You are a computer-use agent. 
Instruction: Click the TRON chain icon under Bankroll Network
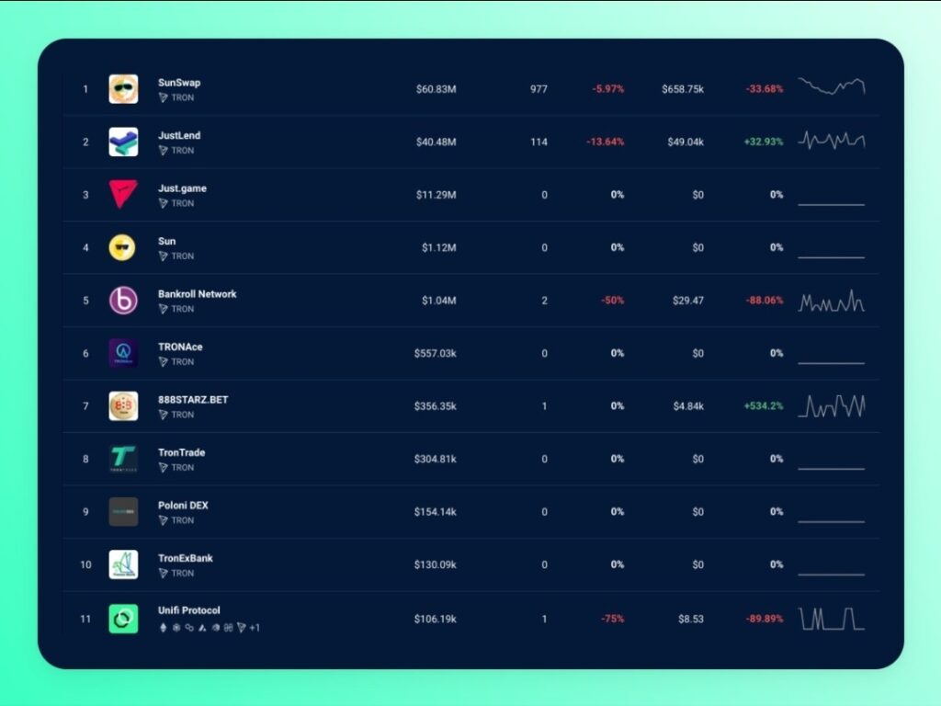163,309
